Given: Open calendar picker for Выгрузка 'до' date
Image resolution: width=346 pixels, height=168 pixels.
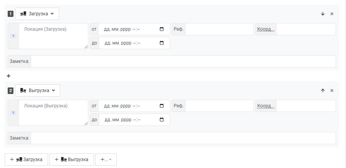Looking at the screenshot, I should (x=162, y=120).
